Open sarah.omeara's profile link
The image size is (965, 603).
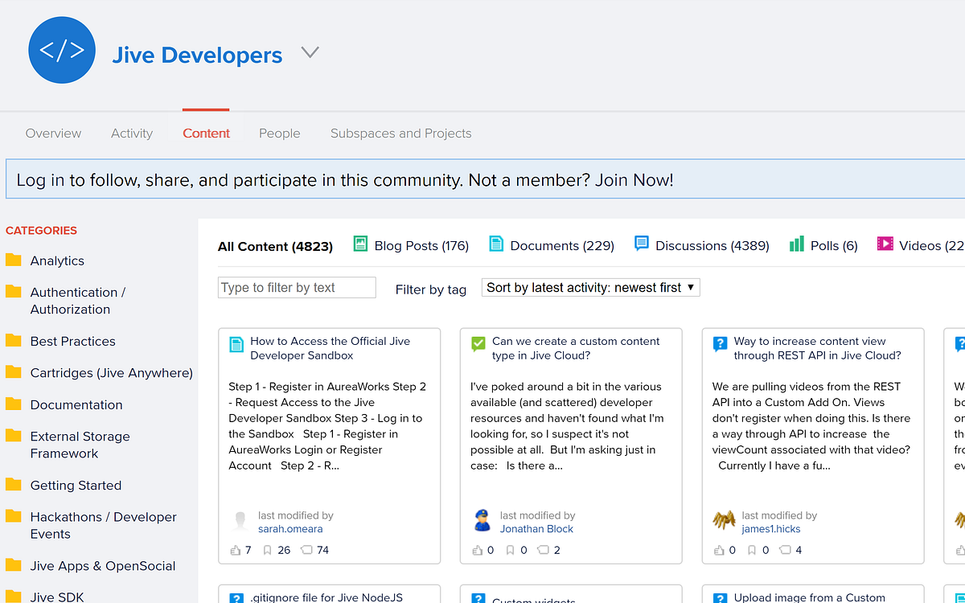(x=290, y=528)
